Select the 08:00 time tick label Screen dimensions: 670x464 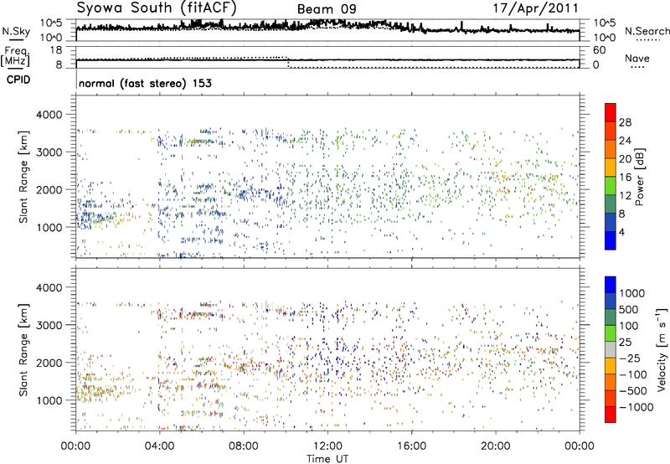tap(244, 446)
